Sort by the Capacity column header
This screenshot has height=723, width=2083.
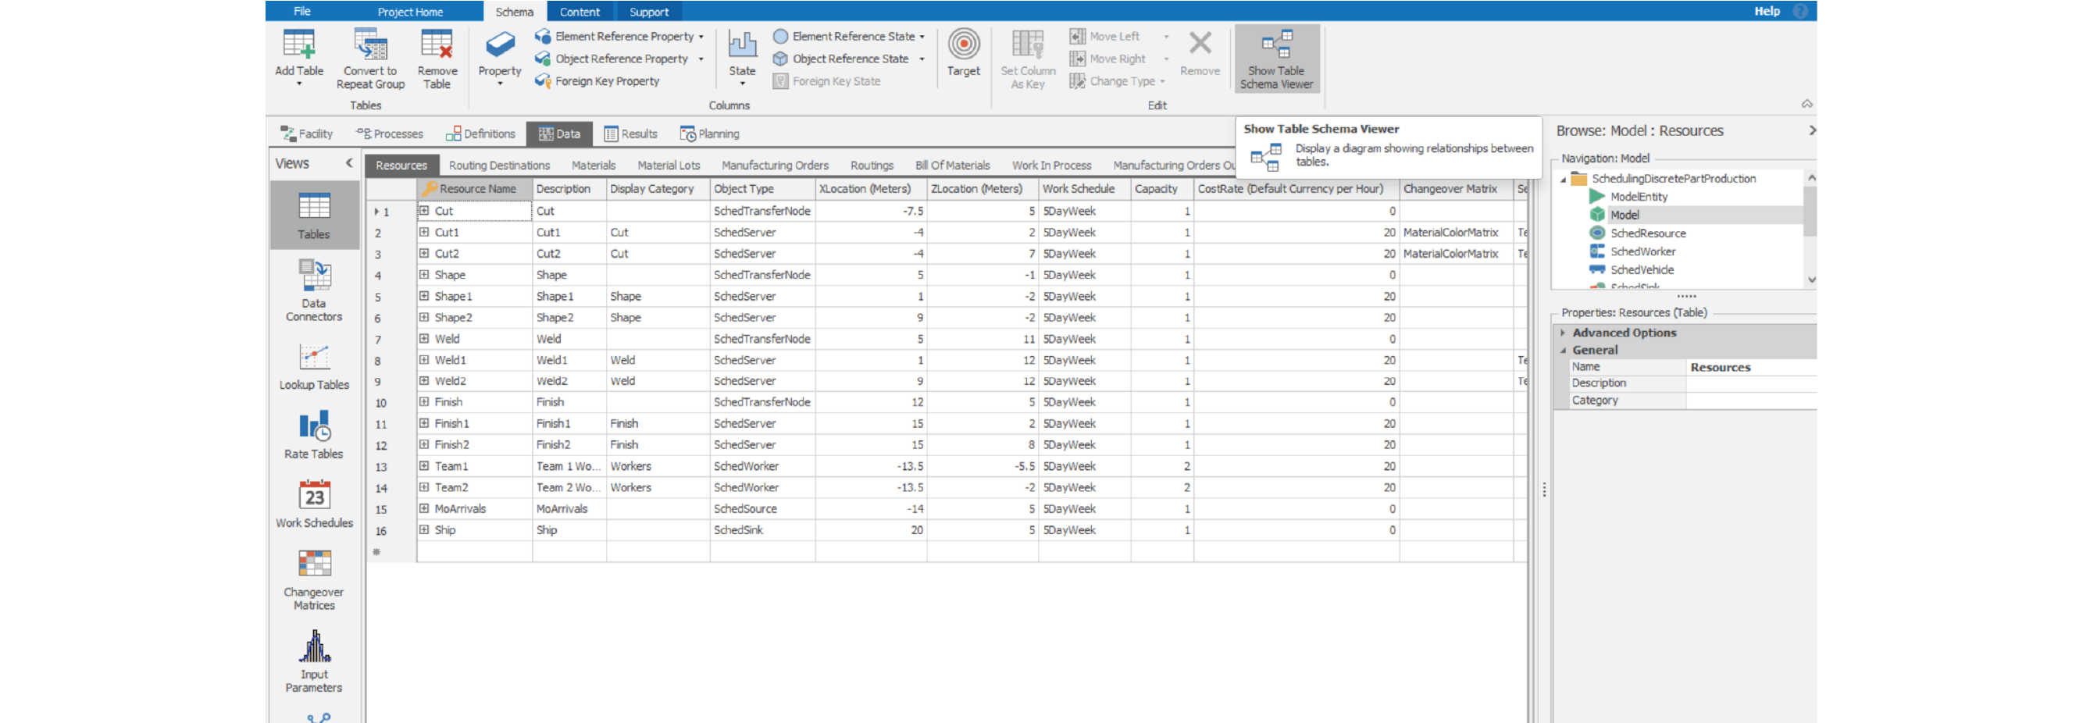[1155, 188]
